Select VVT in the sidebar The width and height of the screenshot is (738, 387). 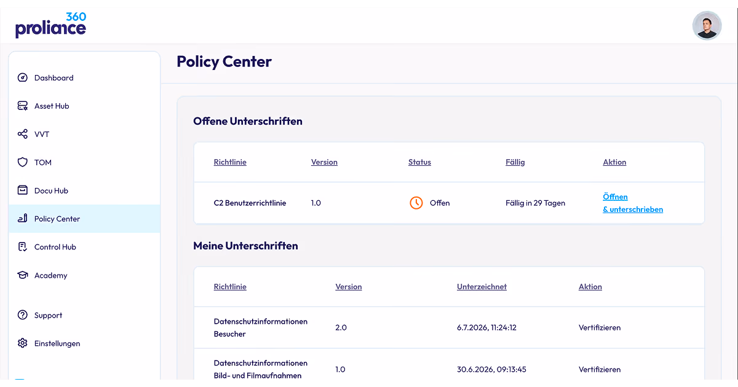click(84, 135)
